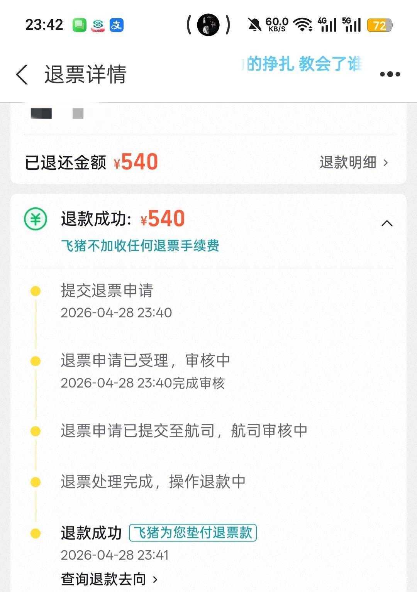Tap the circular music avatar in top pill
This screenshot has width=417, height=592.
click(x=208, y=25)
